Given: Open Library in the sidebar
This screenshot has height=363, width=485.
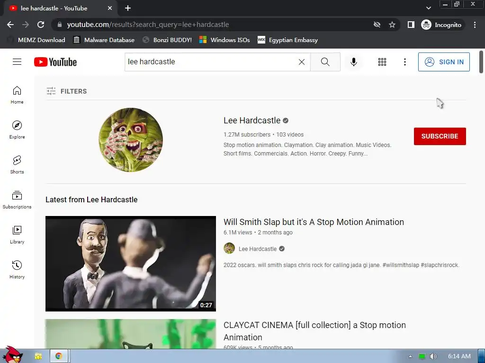Looking at the screenshot, I should (x=17, y=234).
